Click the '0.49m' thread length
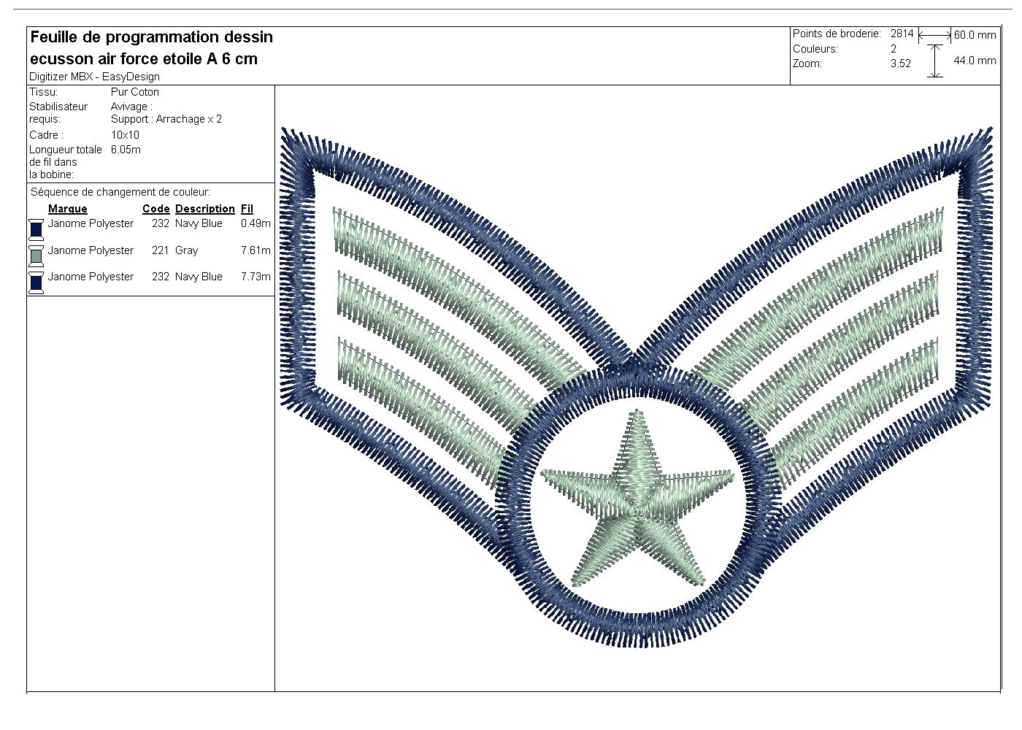 coord(255,223)
